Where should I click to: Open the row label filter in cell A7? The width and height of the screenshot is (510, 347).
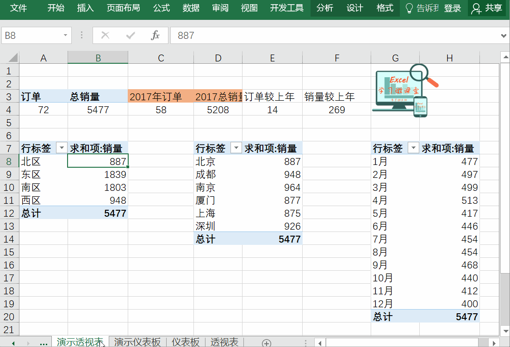point(61,148)
